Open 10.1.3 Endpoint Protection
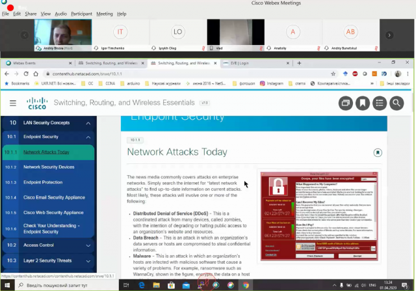Screen dimensions: 416x291 click(x=48, y=182)
